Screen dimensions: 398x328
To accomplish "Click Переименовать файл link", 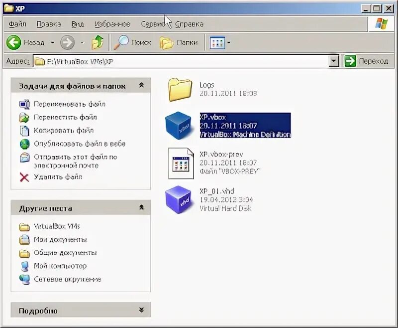I will [x=70, y=104].
